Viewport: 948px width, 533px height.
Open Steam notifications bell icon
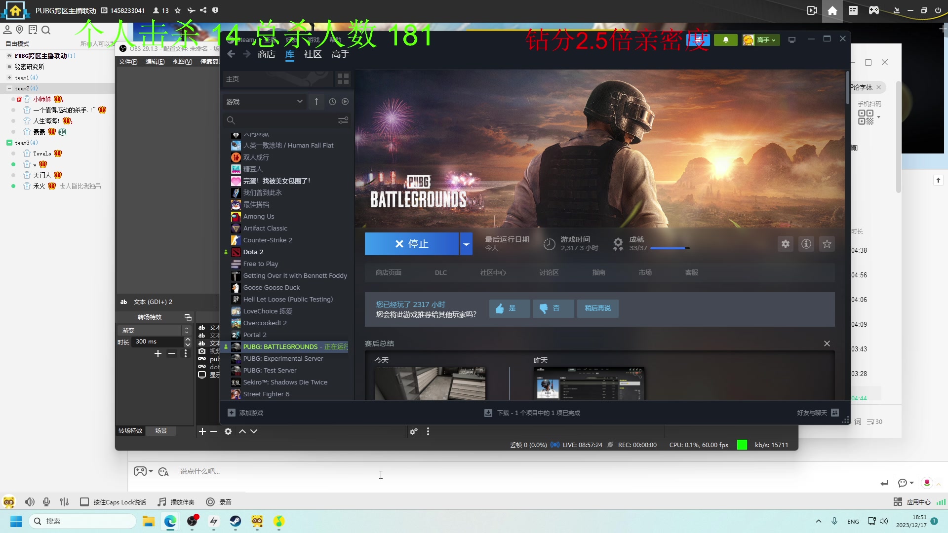pos(725,40)
